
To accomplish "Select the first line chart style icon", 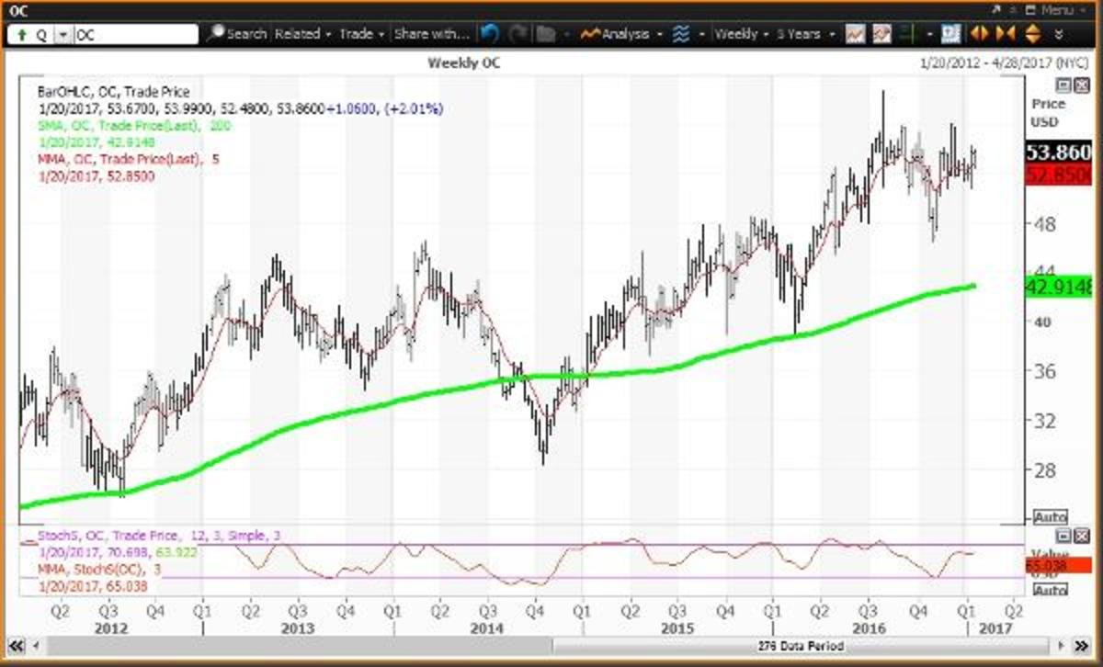I will pos(856,34).
